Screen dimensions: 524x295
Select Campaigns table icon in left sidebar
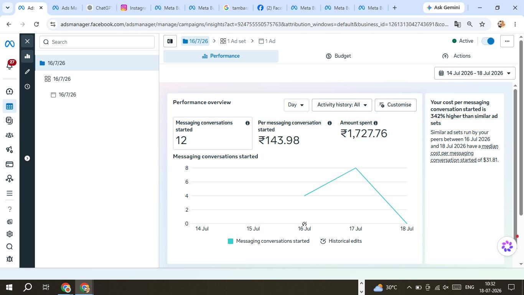point(10,106)
